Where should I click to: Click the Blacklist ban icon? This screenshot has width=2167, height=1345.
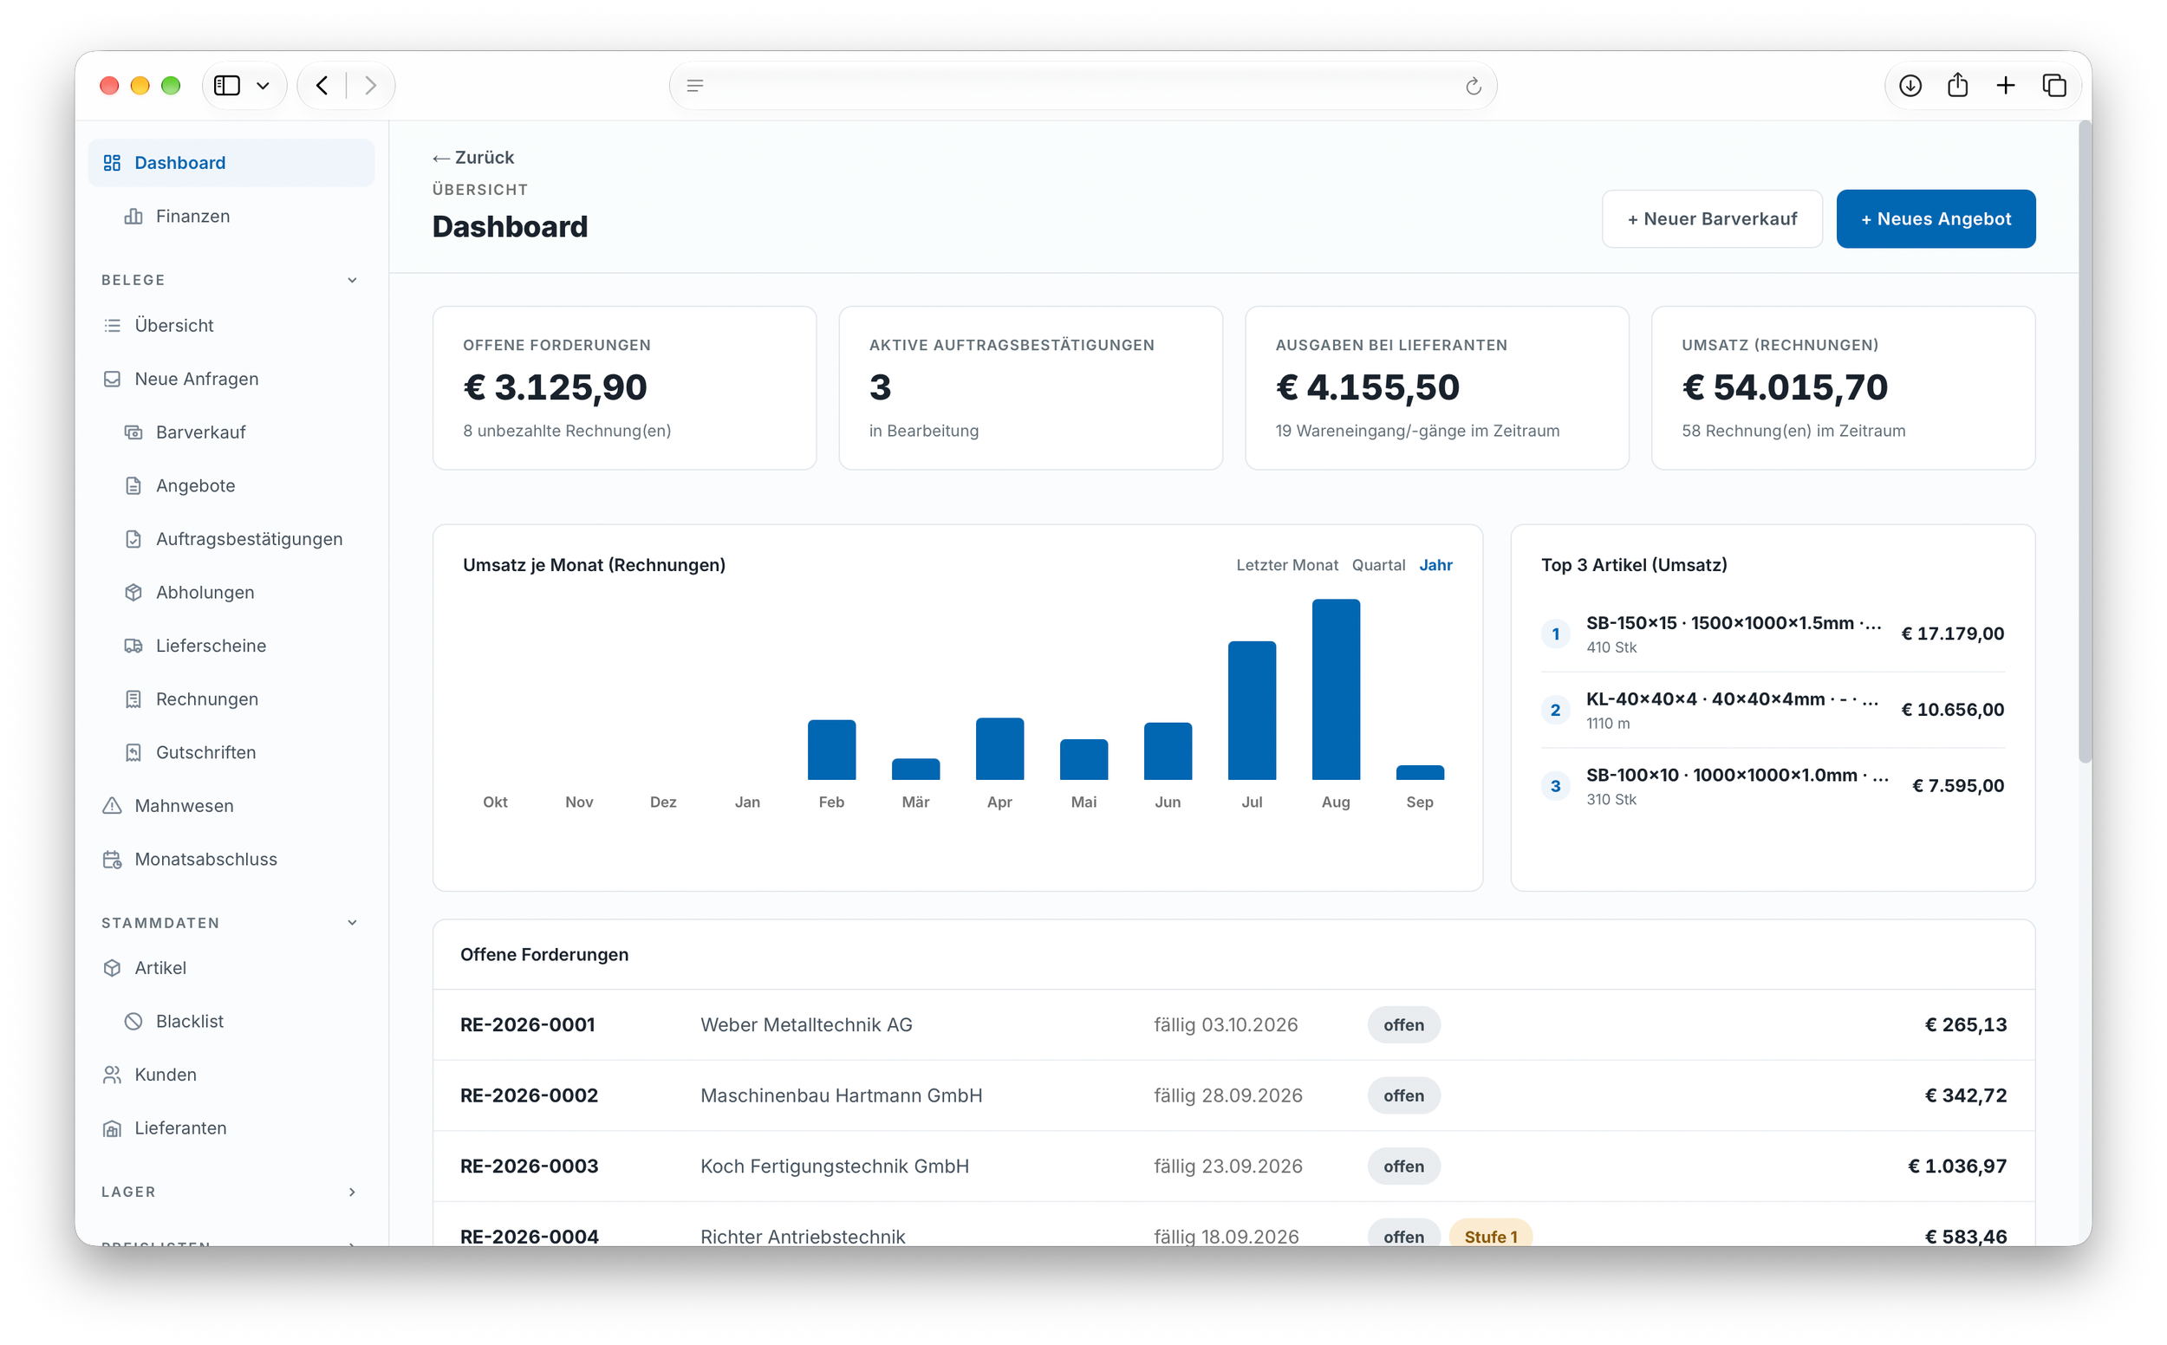coord(133,1021)
